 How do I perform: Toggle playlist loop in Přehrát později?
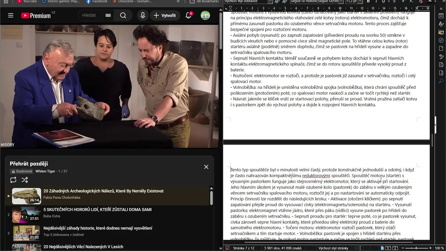pyautogui.click(x=13, y=180)
